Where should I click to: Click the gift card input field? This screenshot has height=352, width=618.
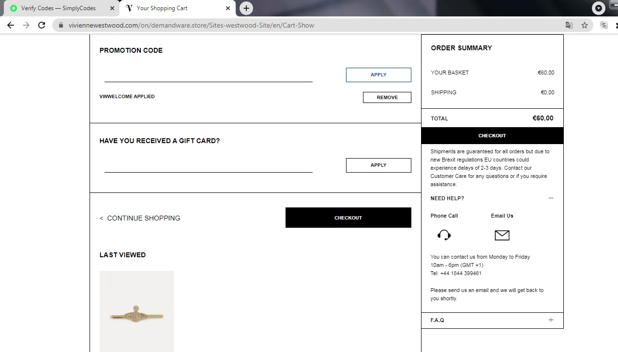click(208, 165)
